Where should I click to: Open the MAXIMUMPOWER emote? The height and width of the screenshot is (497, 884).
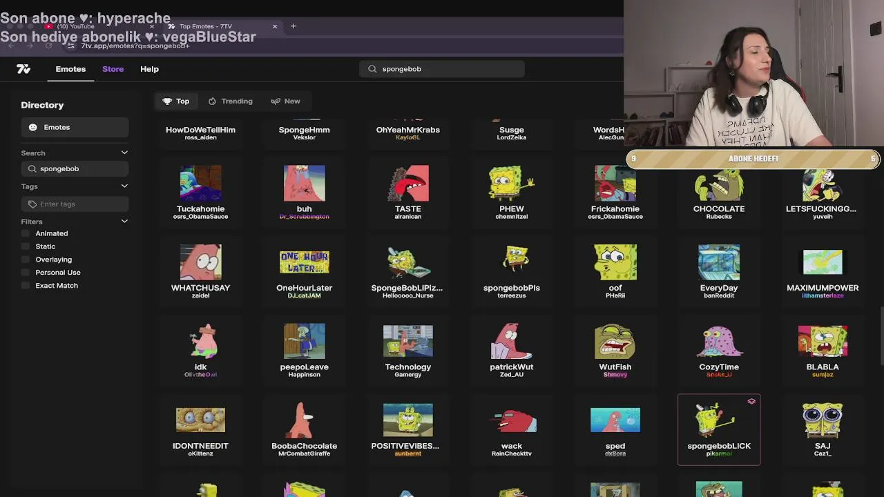pos(822,271)
